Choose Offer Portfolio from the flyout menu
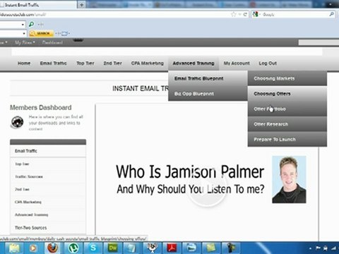The width and height of the screenshot is (339, 254). [287, 109]
